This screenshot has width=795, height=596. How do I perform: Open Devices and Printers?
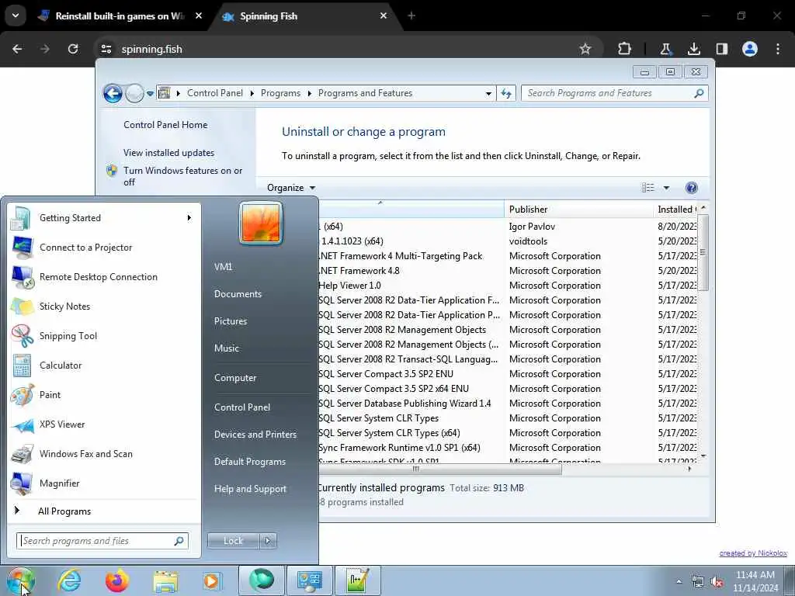coord(255,435)
